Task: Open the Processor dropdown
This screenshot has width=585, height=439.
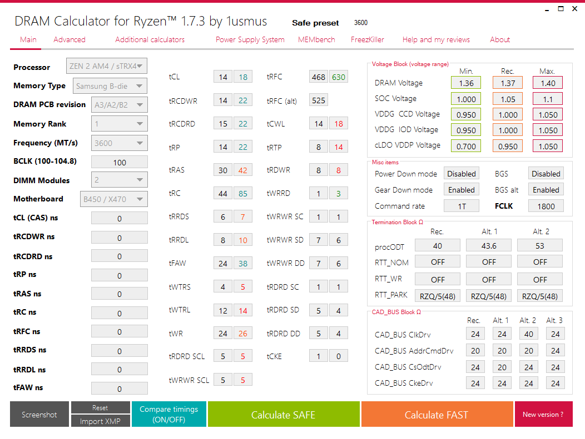Action: [x=106, y=66]
